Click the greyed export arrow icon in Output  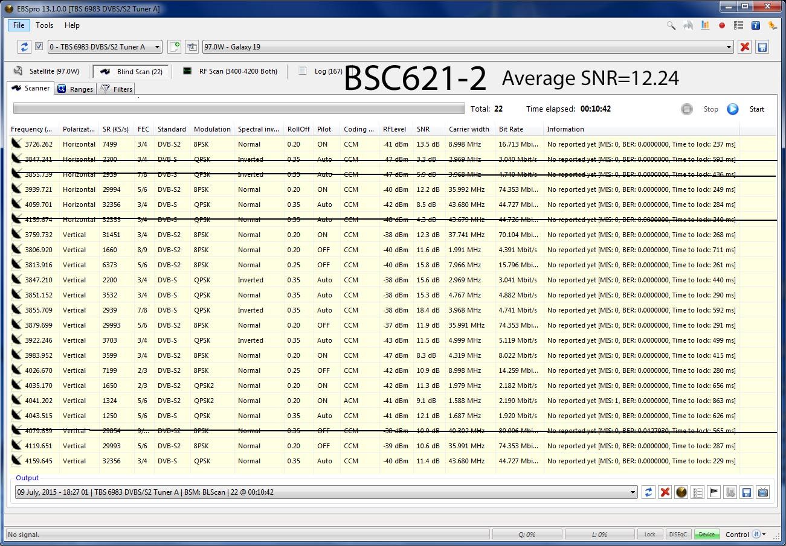730,492
